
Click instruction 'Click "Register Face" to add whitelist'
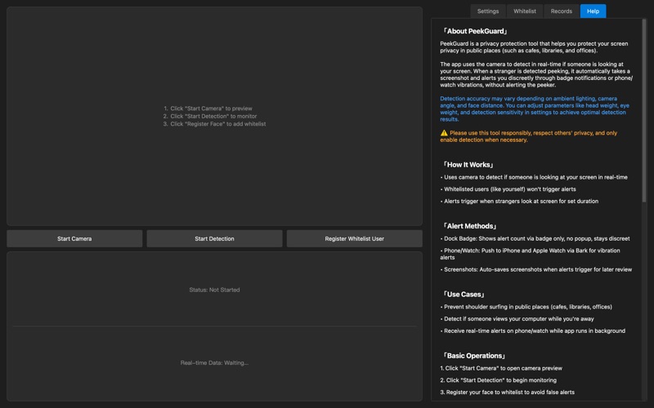(214, 124)
